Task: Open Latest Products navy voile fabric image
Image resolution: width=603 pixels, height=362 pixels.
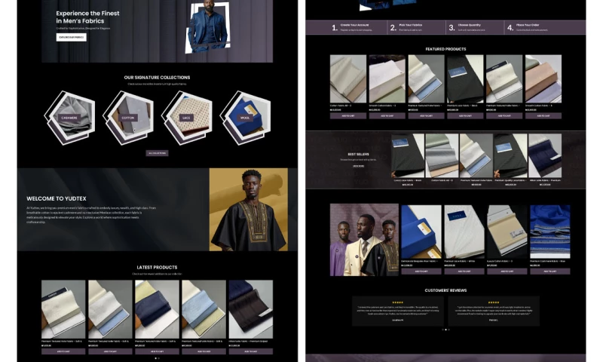Action: 157,309
